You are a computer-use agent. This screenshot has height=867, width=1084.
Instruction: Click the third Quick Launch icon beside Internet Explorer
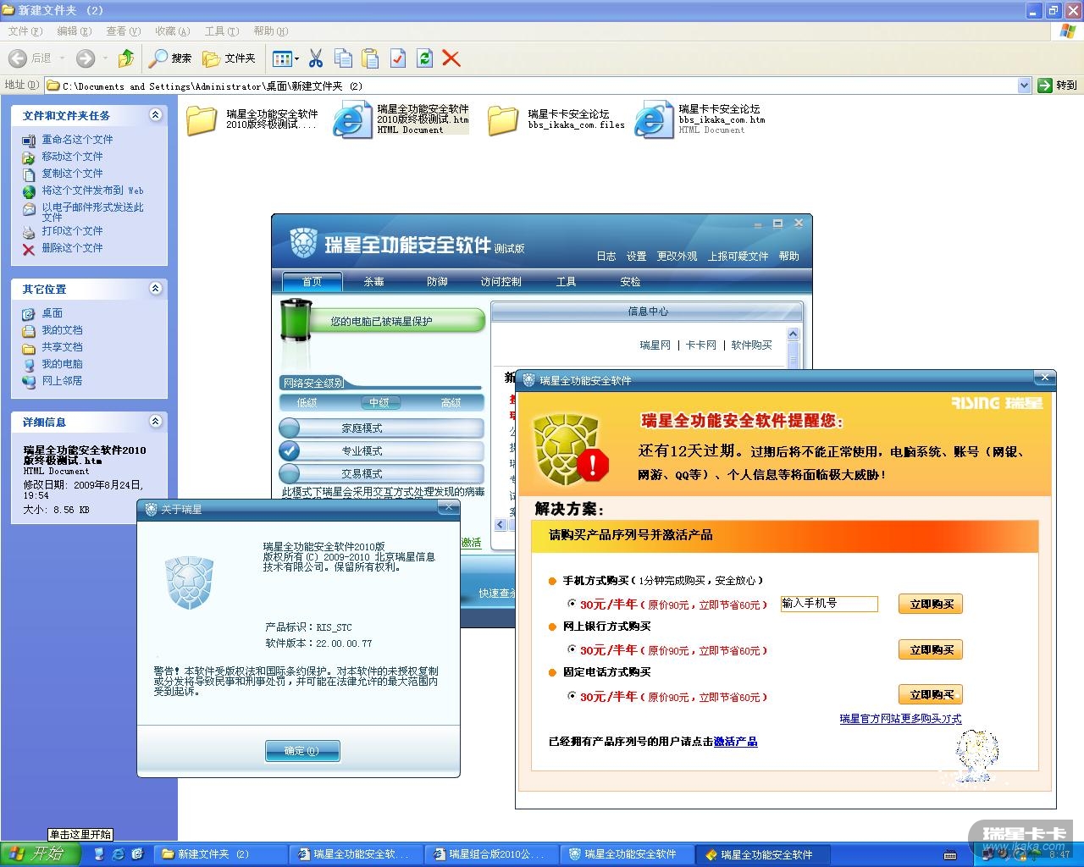coord(138,854)
